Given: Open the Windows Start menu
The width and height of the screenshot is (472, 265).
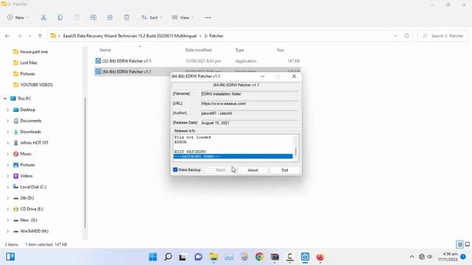Looking at the screenshot, I should pyautogui.click(x=153, y=257).
